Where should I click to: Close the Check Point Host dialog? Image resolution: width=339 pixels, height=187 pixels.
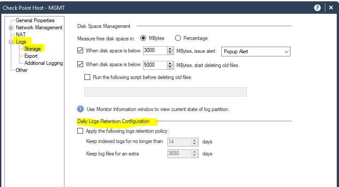pyautogui.click(x=331, y=8)
